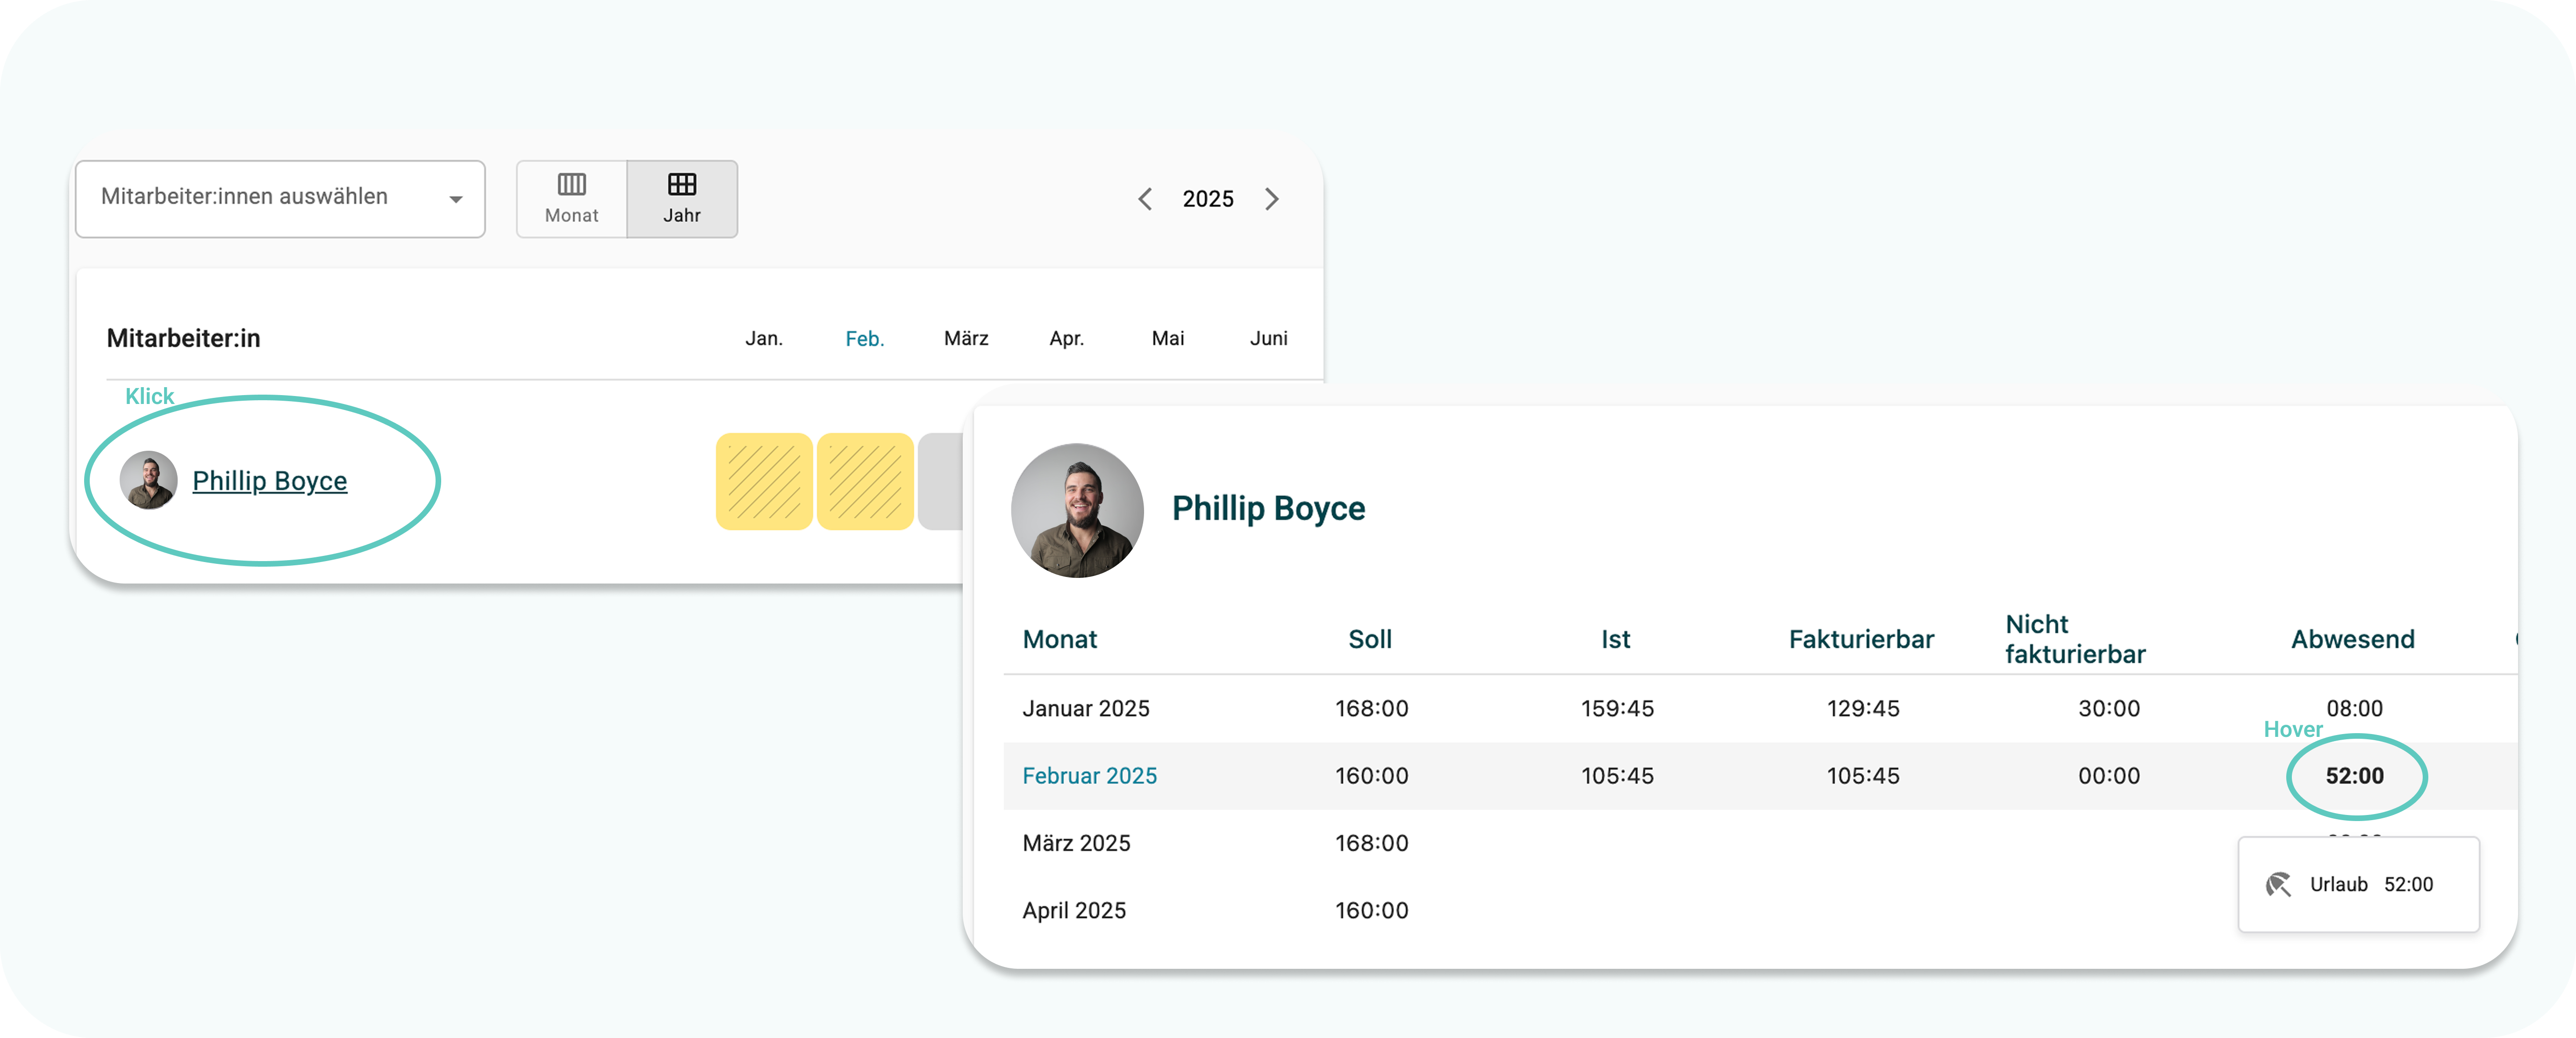Click the dropdown caret arrow icon

456,199
